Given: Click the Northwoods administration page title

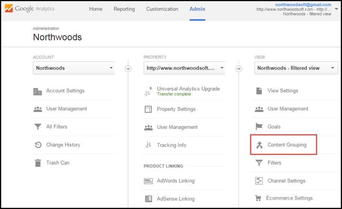Looking at the screenshot, I should coord(57,37).
